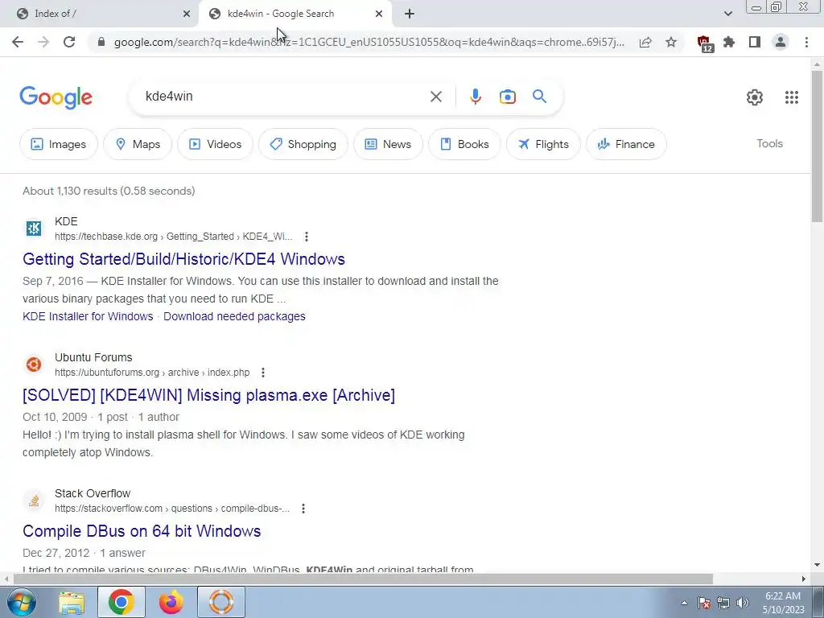
Task: Open Windows Explorer from taskbar
Action: tap(72, 602)
